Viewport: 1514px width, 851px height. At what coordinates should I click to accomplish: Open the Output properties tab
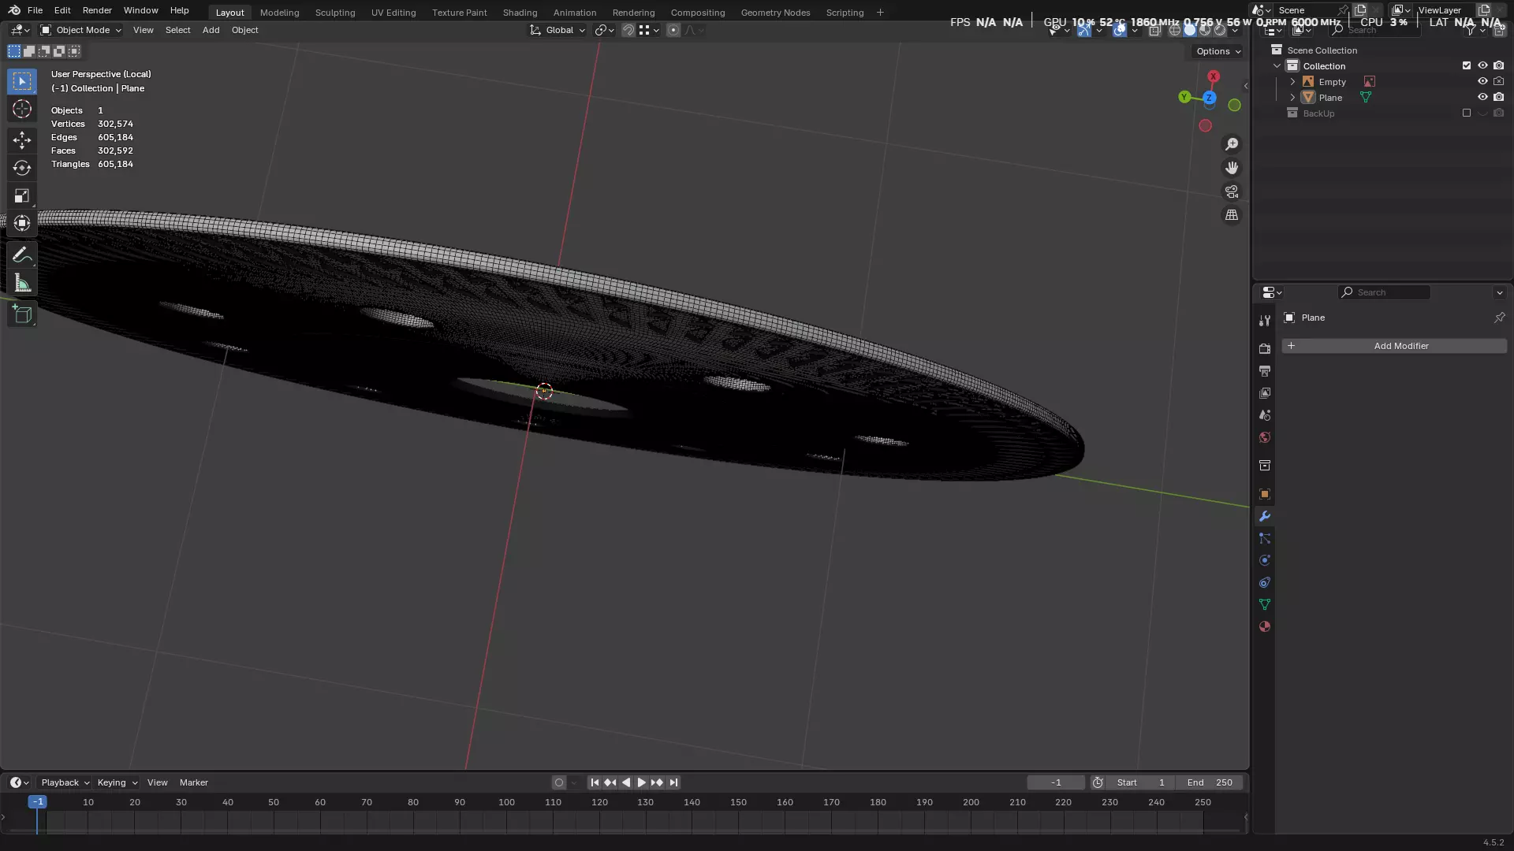[x=1265, y=370]
